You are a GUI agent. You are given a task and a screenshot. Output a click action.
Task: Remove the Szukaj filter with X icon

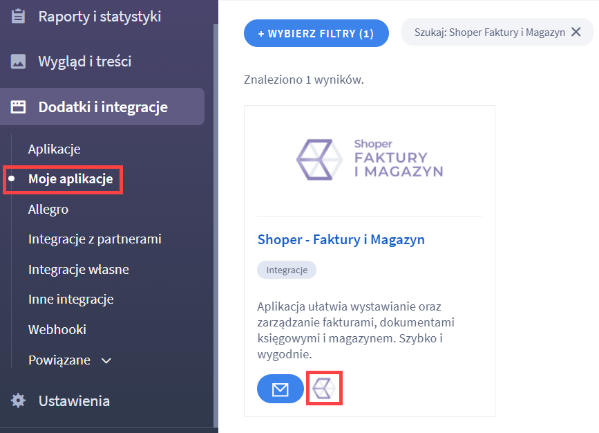pyautogui.click(x=576, y=32)
